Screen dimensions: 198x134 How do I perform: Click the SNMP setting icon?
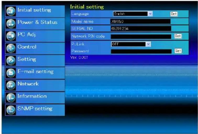11,110
